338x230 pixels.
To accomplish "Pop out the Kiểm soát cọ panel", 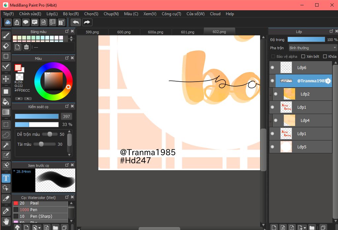I will click(x=67, y=106).
